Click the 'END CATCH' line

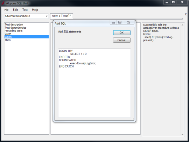pos(66,66)
